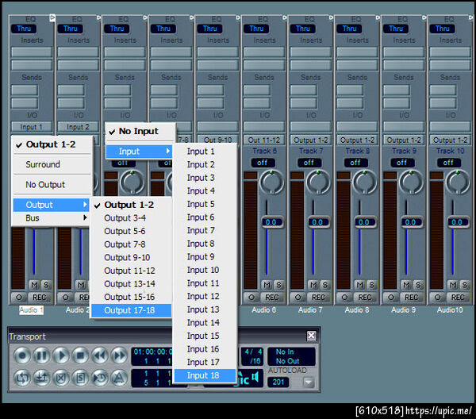Click the Pause button in Transport
Image resolution: width=476 pixels, height=419 pixels.
(x=41, y=356)
